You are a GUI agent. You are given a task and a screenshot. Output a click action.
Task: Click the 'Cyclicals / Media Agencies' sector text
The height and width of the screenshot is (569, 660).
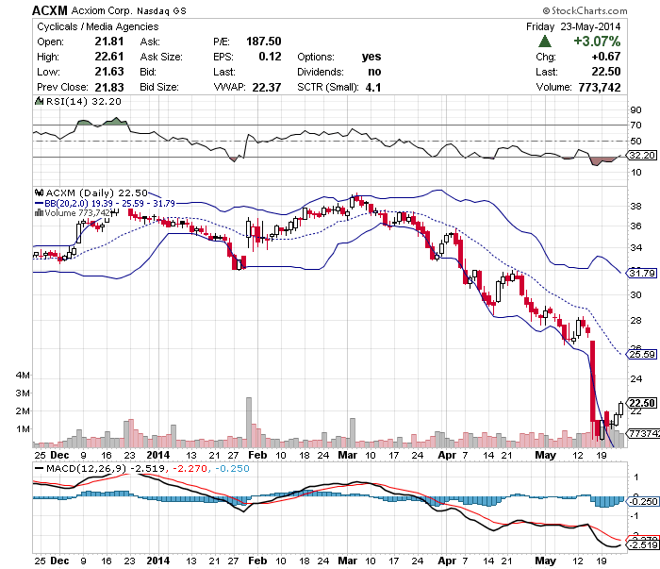click(x=98, y=26)
